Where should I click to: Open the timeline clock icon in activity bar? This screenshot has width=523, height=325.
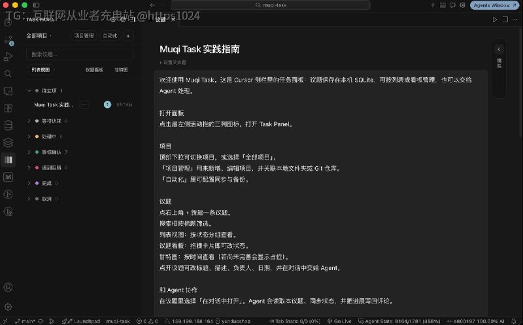pos(8,194)
